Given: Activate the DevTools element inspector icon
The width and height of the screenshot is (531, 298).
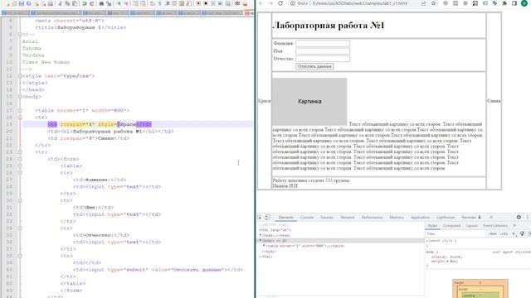Looking at the screenshot, I should tap(260, 217).
